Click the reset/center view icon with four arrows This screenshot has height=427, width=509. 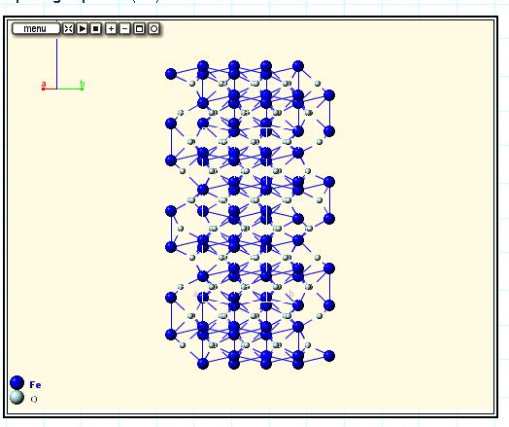69,29
